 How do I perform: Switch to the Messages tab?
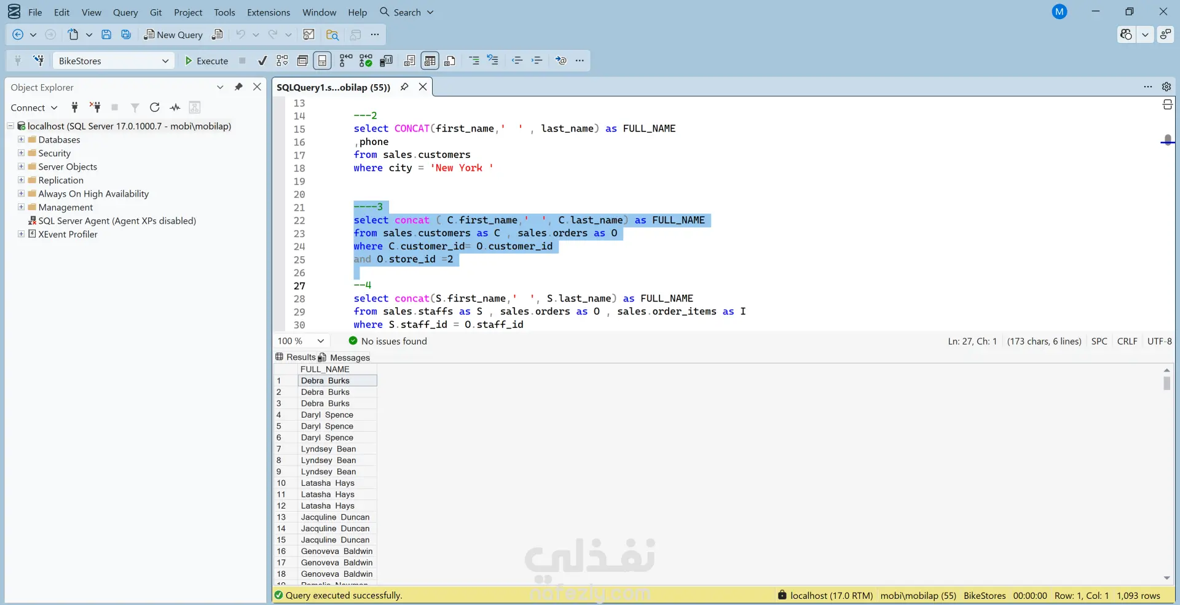(344, 357)
